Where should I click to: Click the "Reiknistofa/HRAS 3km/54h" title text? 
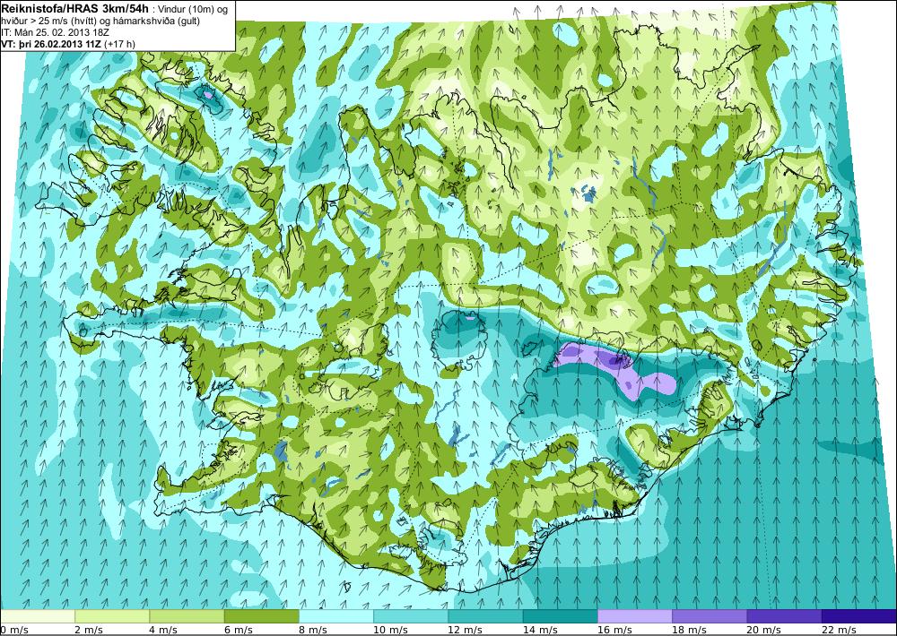[x=74, y=8]
